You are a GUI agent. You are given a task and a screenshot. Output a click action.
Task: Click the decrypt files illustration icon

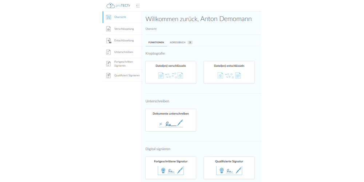coord(229,75)
